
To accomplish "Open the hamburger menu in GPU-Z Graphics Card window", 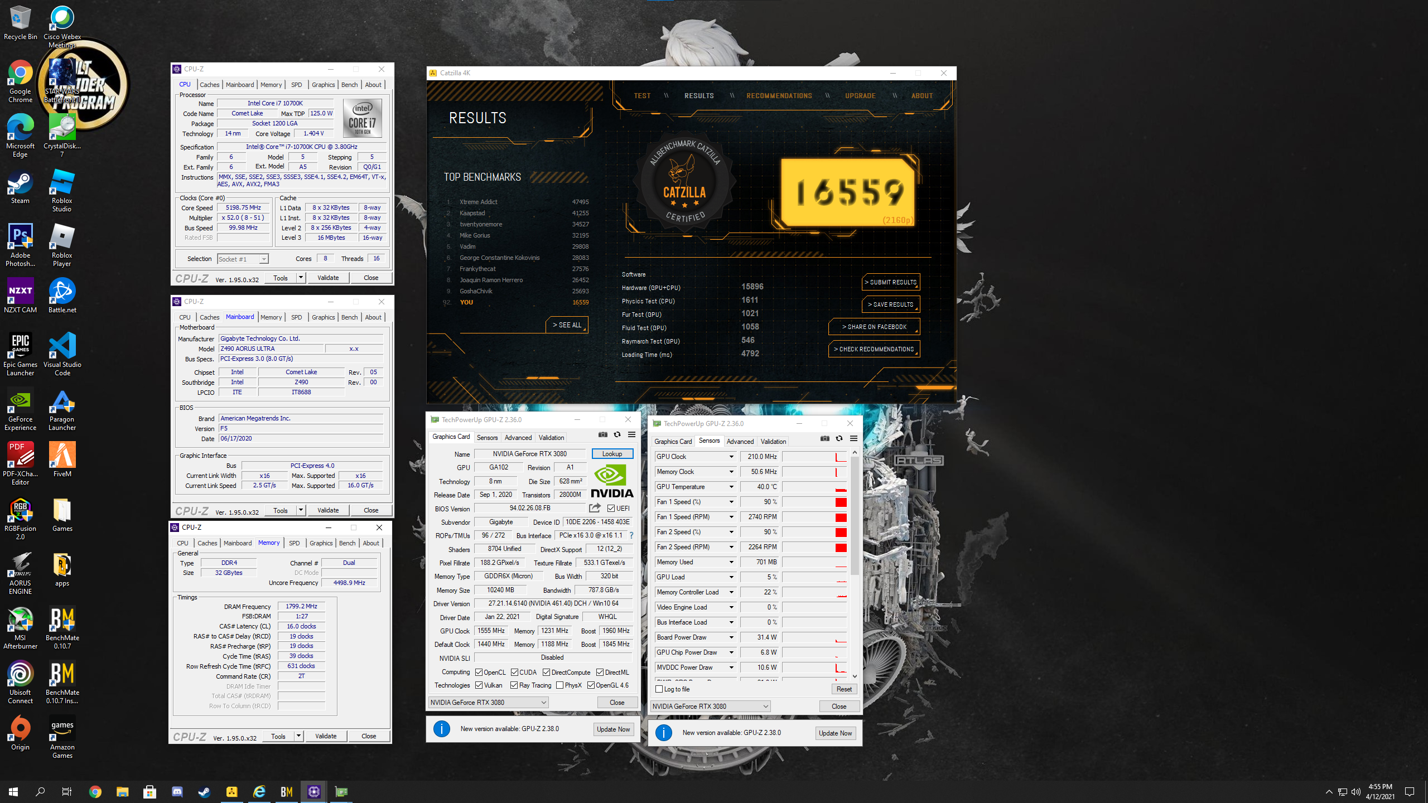I will click(x=631, y=434).
